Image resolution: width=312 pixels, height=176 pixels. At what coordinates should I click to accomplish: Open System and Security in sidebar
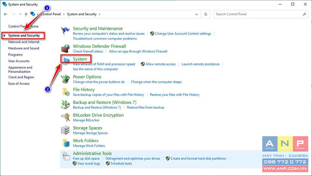[24, 35]
